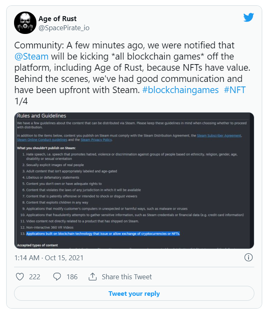Open the #NFT hashtag
This screenshot has height=314, width=268.
click(234, 90)
